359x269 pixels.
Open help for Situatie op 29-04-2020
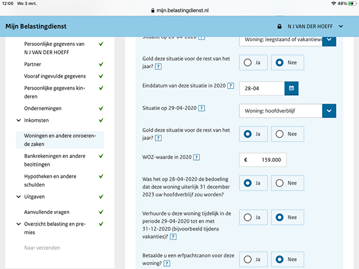(x=201, y=108)
